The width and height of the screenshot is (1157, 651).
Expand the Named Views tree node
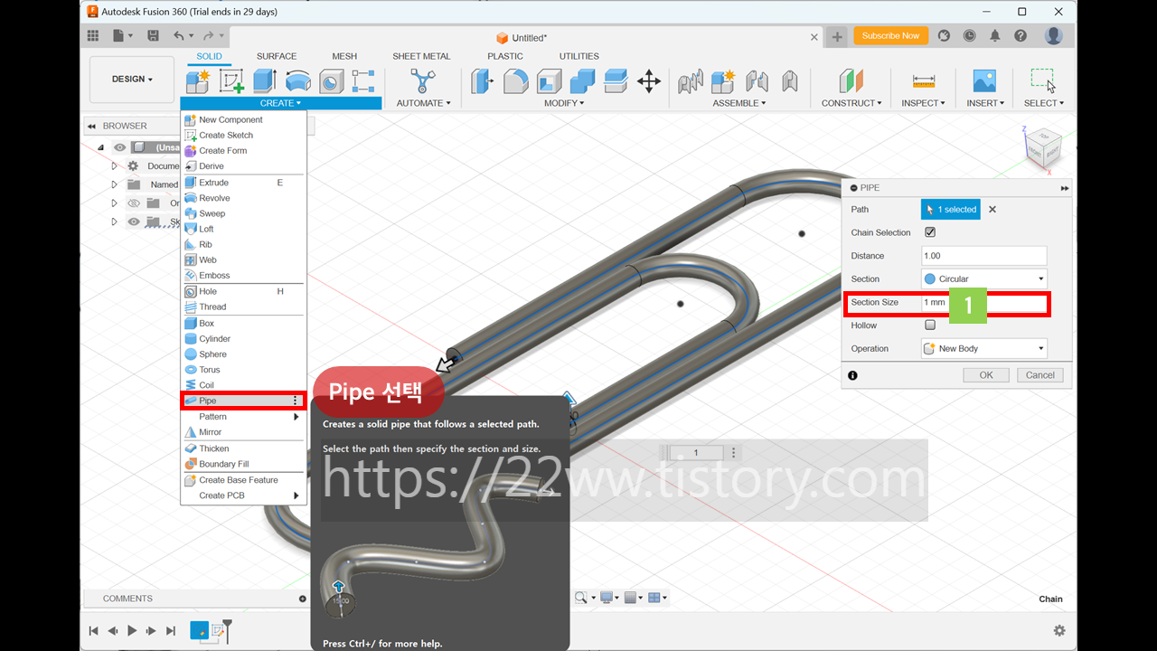tap(114, 184)
